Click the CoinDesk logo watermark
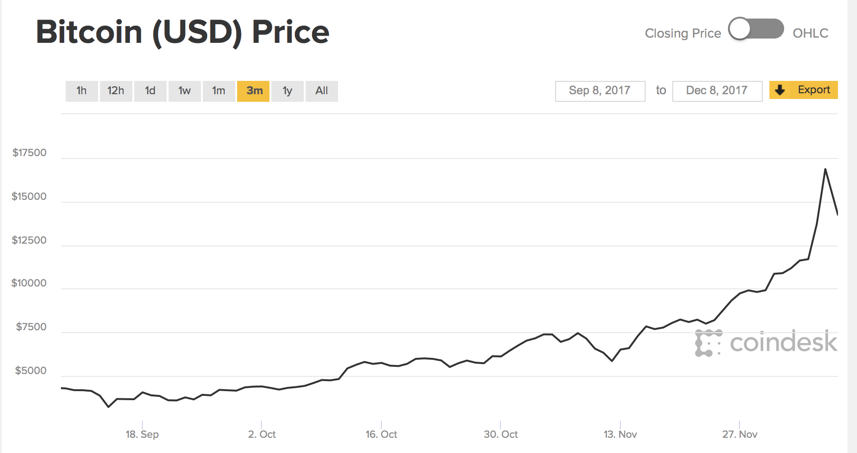Image resolution: width=857 pixels, height=453 pixels. [766, 342]
